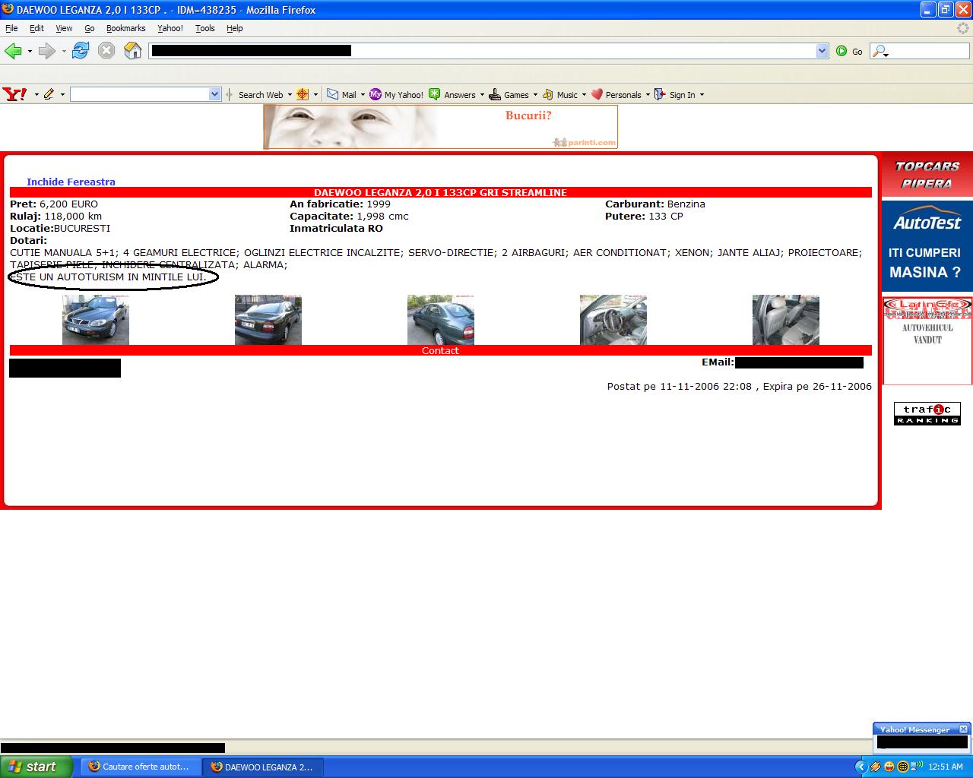Open Yahoo Mail from the toolbar
973x778 pixels.
tap(341, 95)
